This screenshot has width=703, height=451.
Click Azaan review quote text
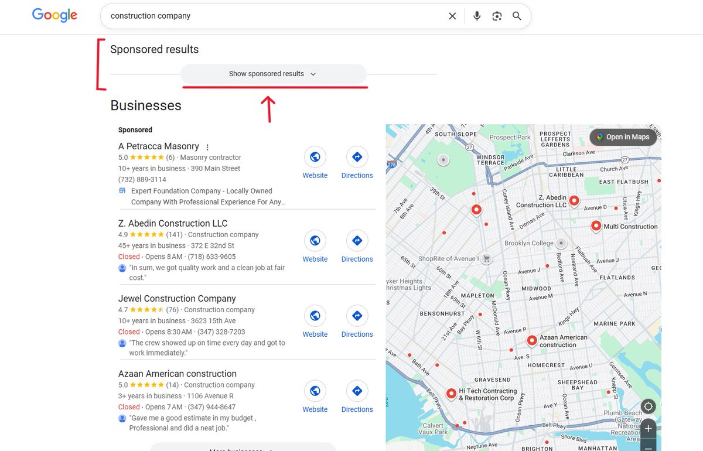[193, 423]
